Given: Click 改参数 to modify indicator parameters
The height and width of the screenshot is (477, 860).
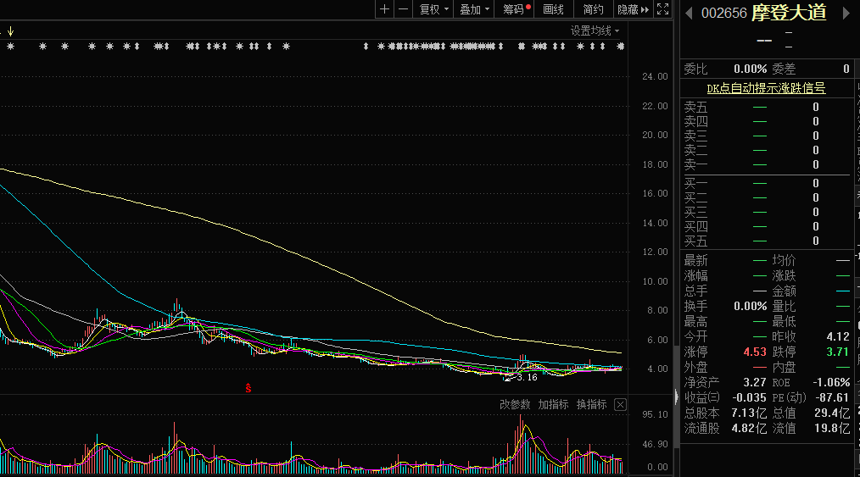Looking at the screenshot, I should [x=514, y=404].
